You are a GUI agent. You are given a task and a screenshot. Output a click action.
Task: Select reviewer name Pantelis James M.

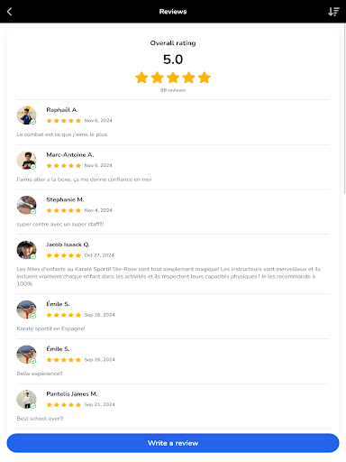tap(72, 393)
